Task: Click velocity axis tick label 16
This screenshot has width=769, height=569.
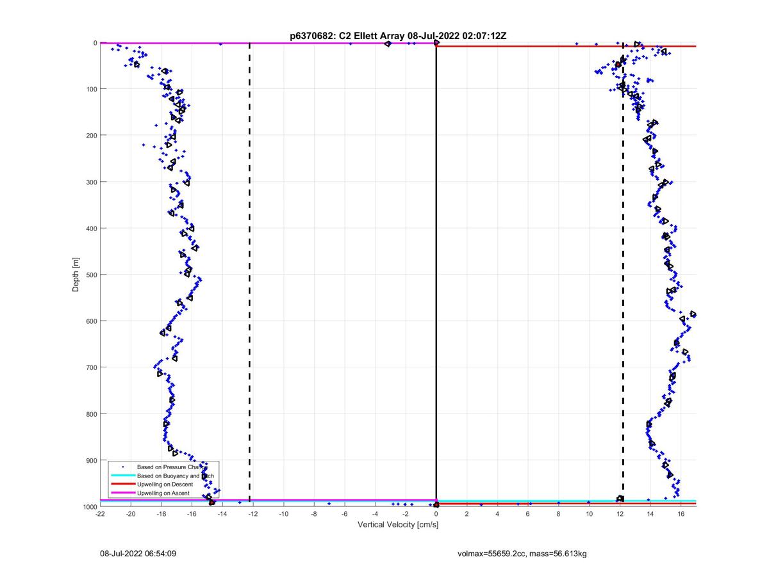Action: coord(681,513)
